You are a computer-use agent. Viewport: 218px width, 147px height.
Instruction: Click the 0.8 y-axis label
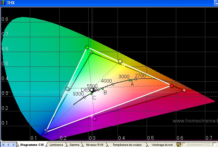pyautogui.click(x=5, y=19)
